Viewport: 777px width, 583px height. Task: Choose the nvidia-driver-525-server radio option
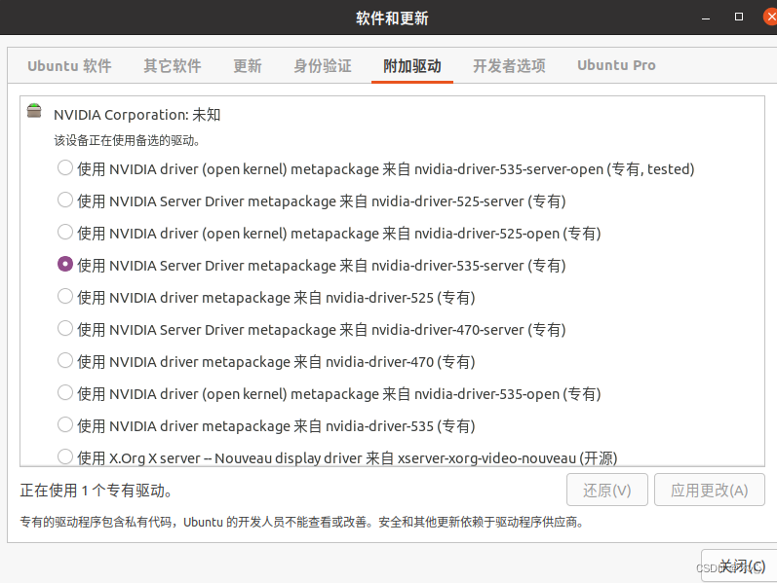tap(65, 200)
